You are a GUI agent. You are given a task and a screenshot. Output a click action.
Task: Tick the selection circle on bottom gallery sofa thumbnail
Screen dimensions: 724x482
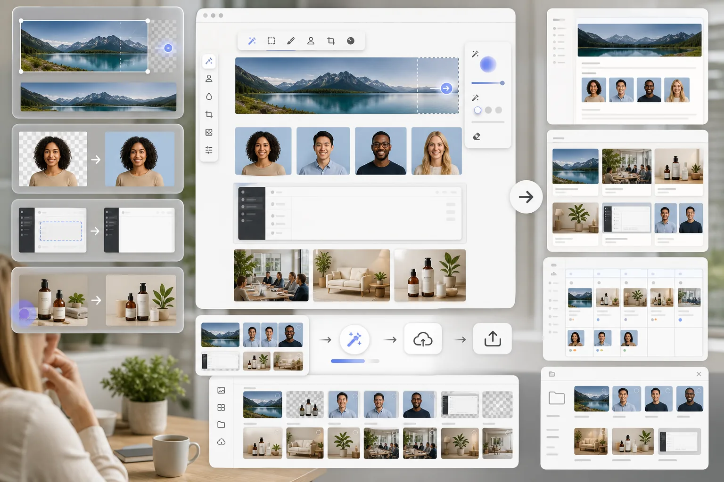coord(319,432)
